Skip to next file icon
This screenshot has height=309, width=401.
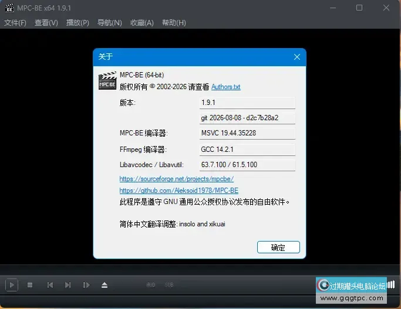pos(68,285)
